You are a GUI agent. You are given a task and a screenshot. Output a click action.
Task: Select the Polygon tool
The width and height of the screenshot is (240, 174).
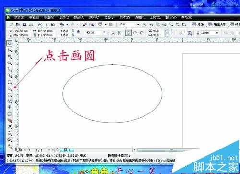[10, 95]
